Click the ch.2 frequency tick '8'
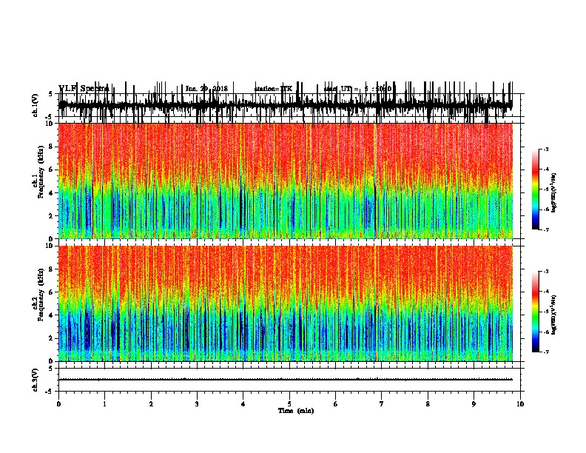The image size is (586, 453). coord(51,269)
